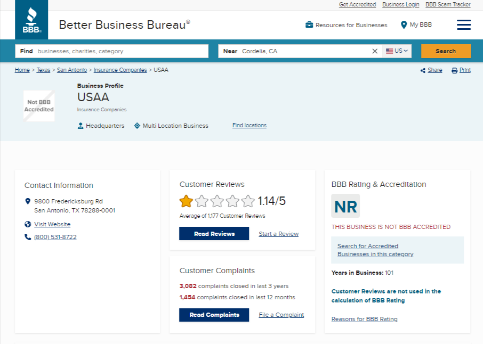
Task: Open the Get Accredited link
Action: click(357, 4)
